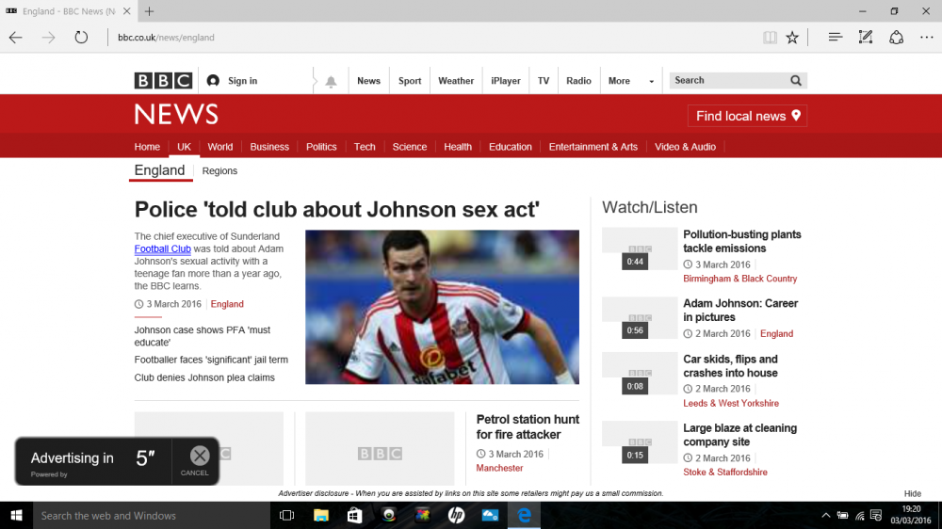The image size is (942, 529).
Task: Click the browser forward arrow
Action: pyautogui.click(x=48, y=38)
